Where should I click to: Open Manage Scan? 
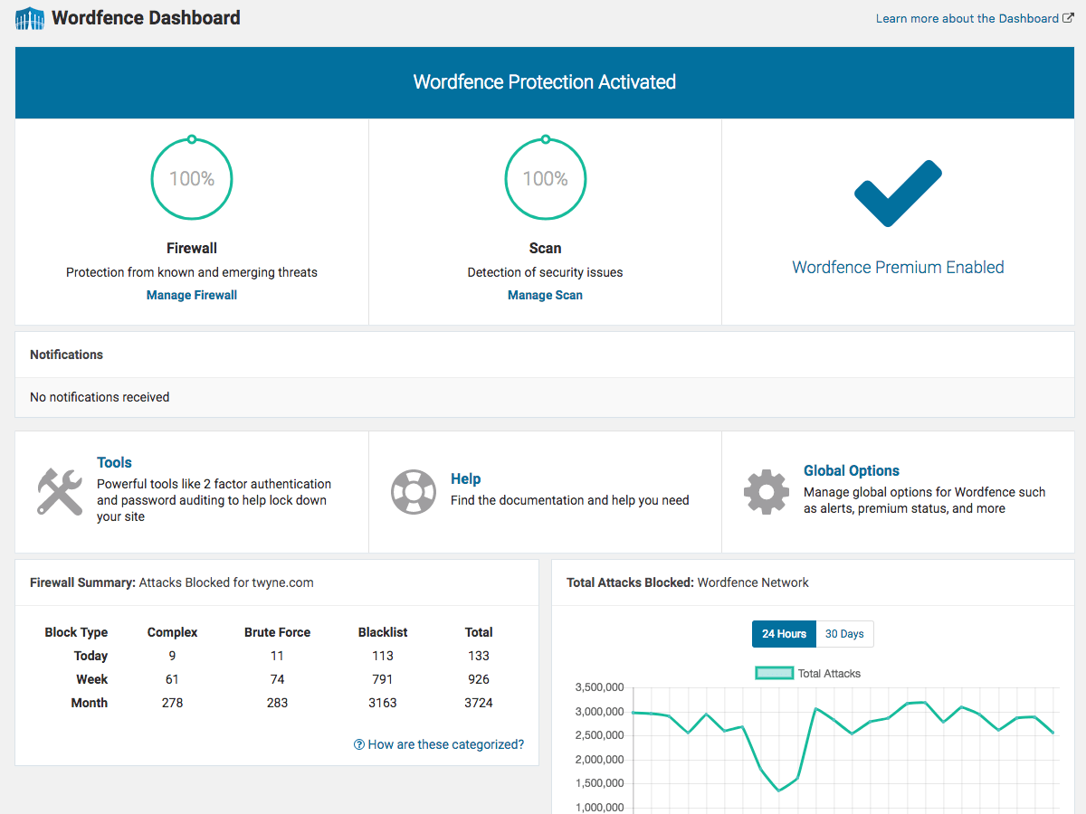pyautogui.click(x=545, y=295)
